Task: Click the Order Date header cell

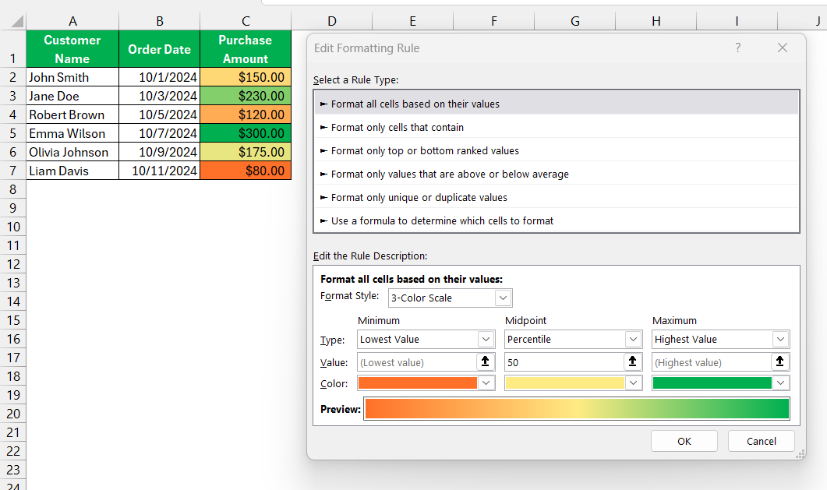Action: (159, 49)
